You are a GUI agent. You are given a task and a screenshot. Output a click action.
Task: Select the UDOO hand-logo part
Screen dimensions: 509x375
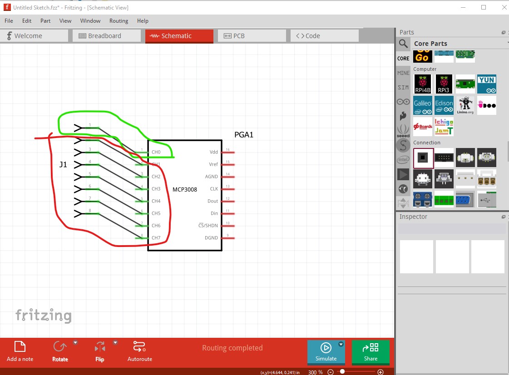pyautogui.click(x=487, y=105)
